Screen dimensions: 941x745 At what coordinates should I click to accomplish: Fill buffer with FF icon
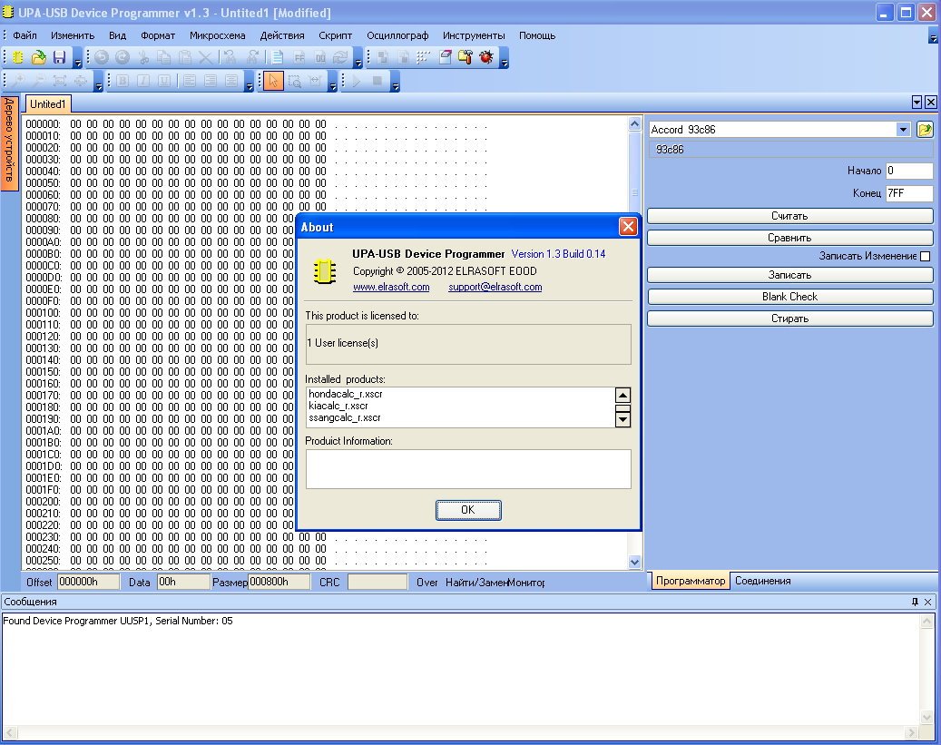(x=299, y=58)
